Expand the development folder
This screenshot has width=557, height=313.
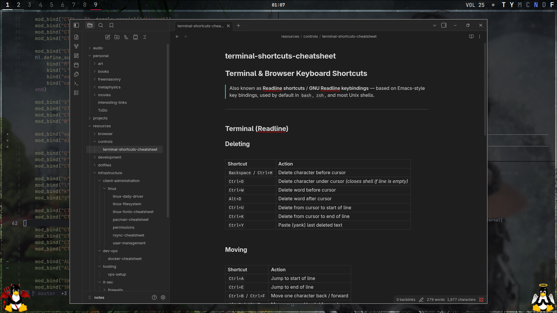tap(109, 157)
